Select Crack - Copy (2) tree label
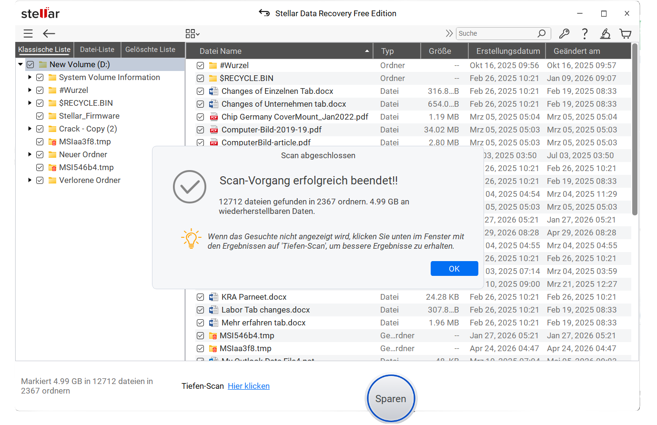Image resolution: width=657 pixels, height=425 pixels. pyautogui.click(x=88, y=129)
